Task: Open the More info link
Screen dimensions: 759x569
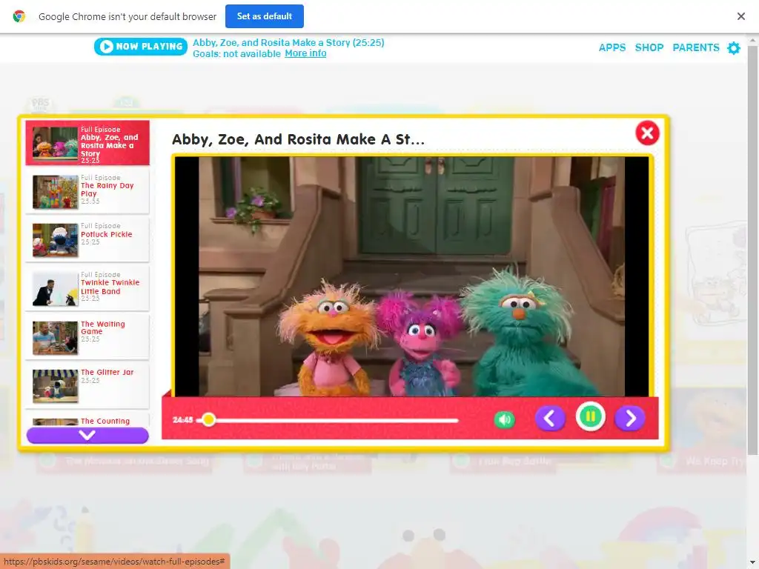Action: (x=305, y=53)
